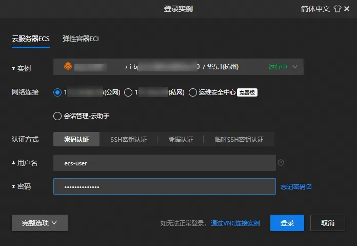Select 临时SSH密钥认证 authentication method
Viewport: 357px width, 246px height.
coord(239,139)
